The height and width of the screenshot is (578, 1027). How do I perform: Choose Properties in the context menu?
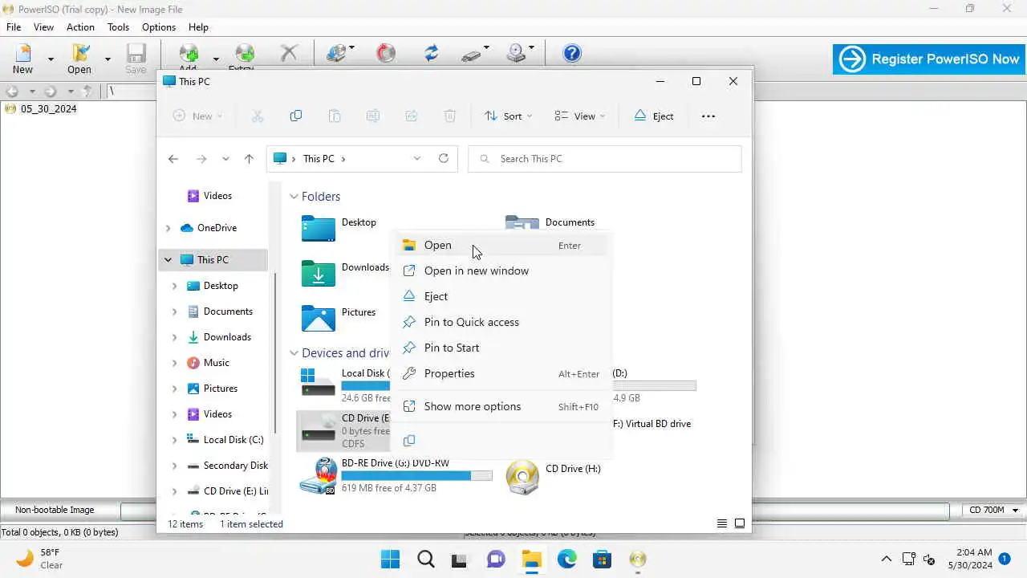point(501,373)
